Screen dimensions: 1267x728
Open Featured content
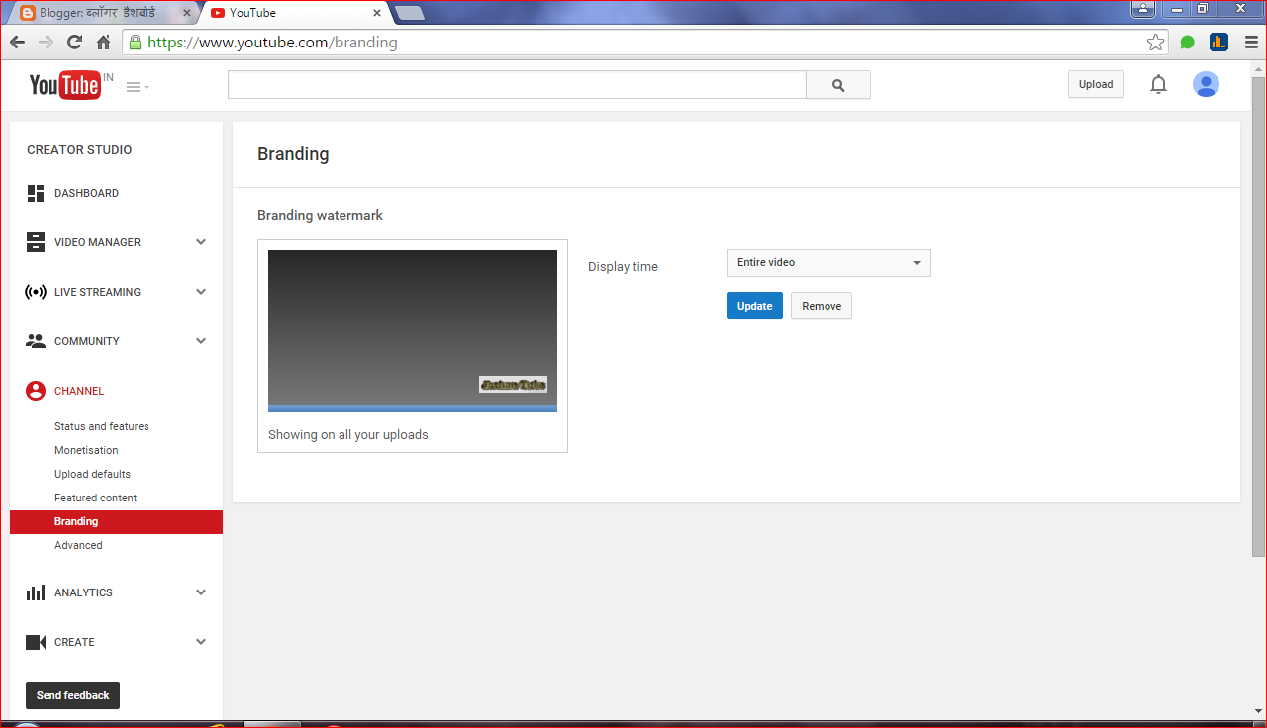pyautogui.click(x=96, y=498)
